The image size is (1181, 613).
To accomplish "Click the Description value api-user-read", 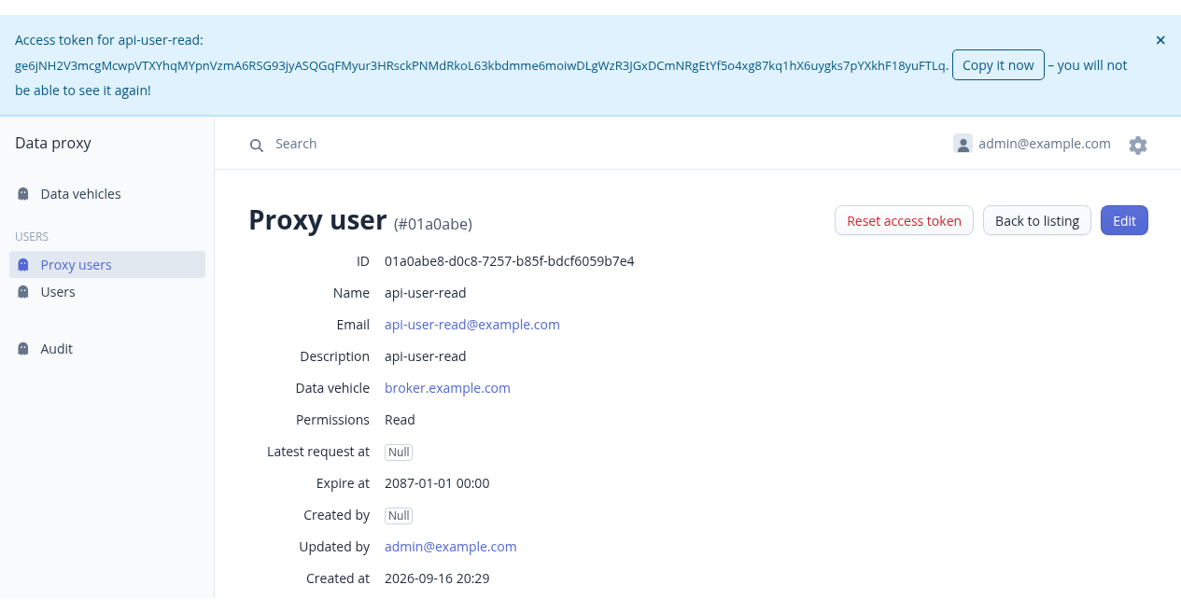I will coord(426,356).
